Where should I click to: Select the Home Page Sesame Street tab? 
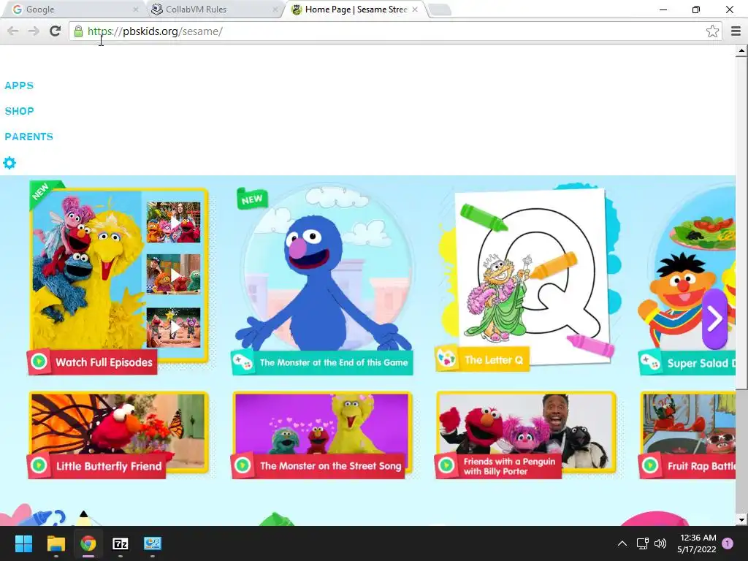click(x=356, y=9)
